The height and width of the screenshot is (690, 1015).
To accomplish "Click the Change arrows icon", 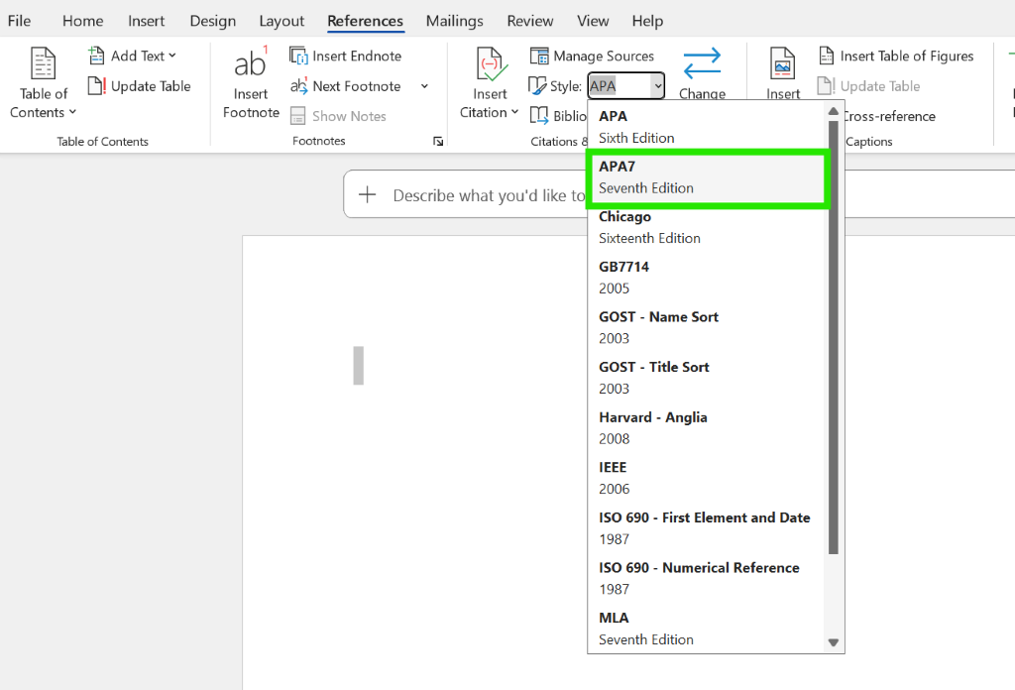I will 702,64.
